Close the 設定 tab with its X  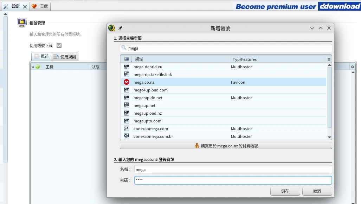click(25, 7)
